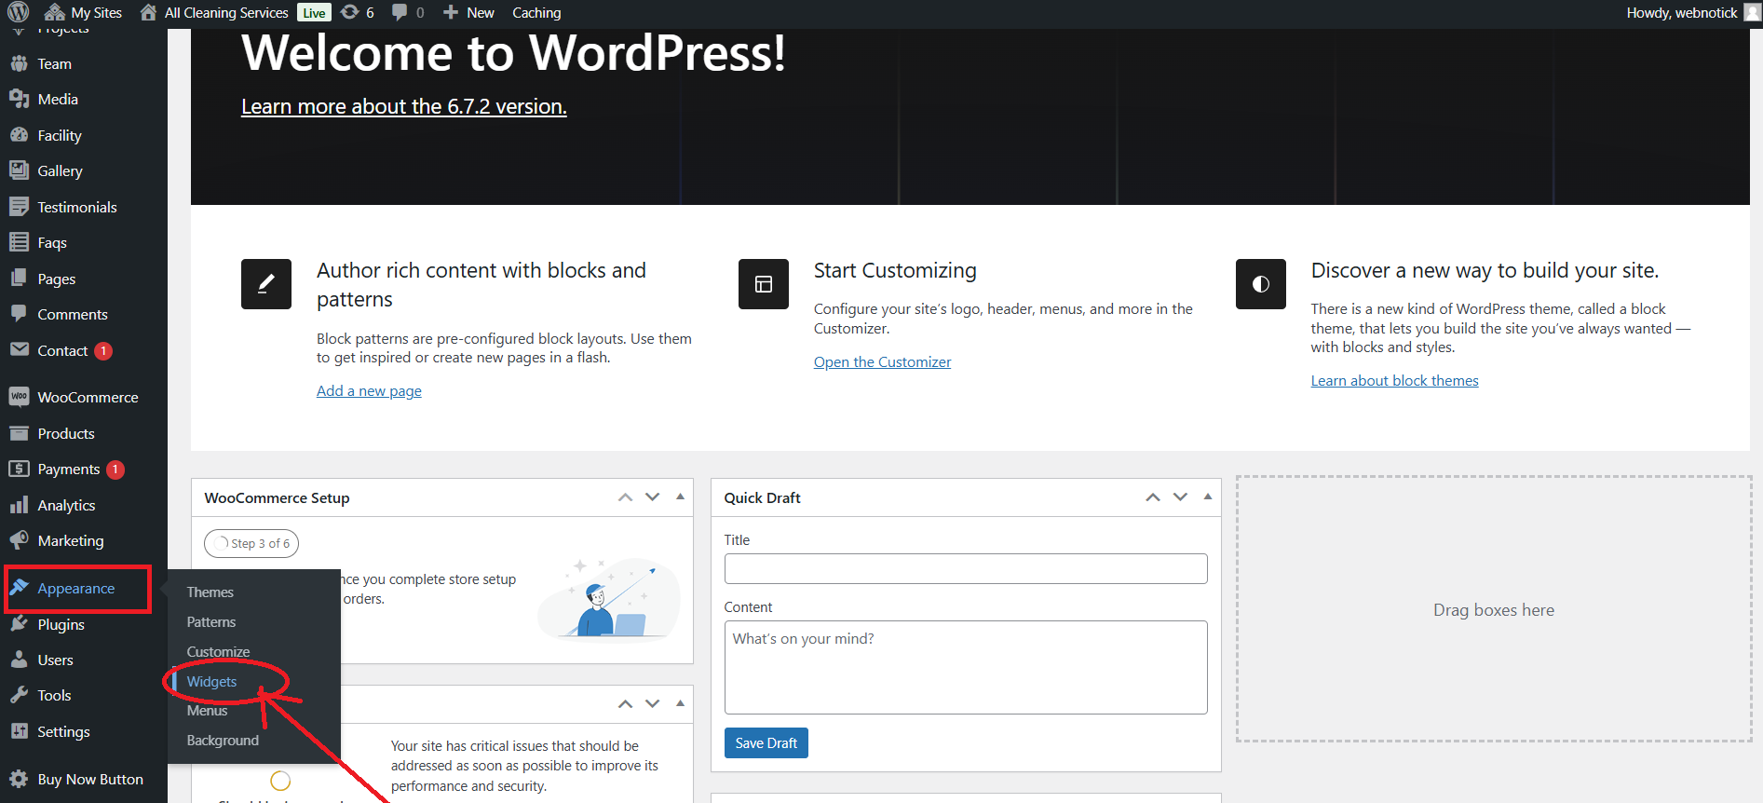Click the Step 3 of 6 progress indicator
The height and width of the screenshot is (803, 1763).
pos(251,543)
